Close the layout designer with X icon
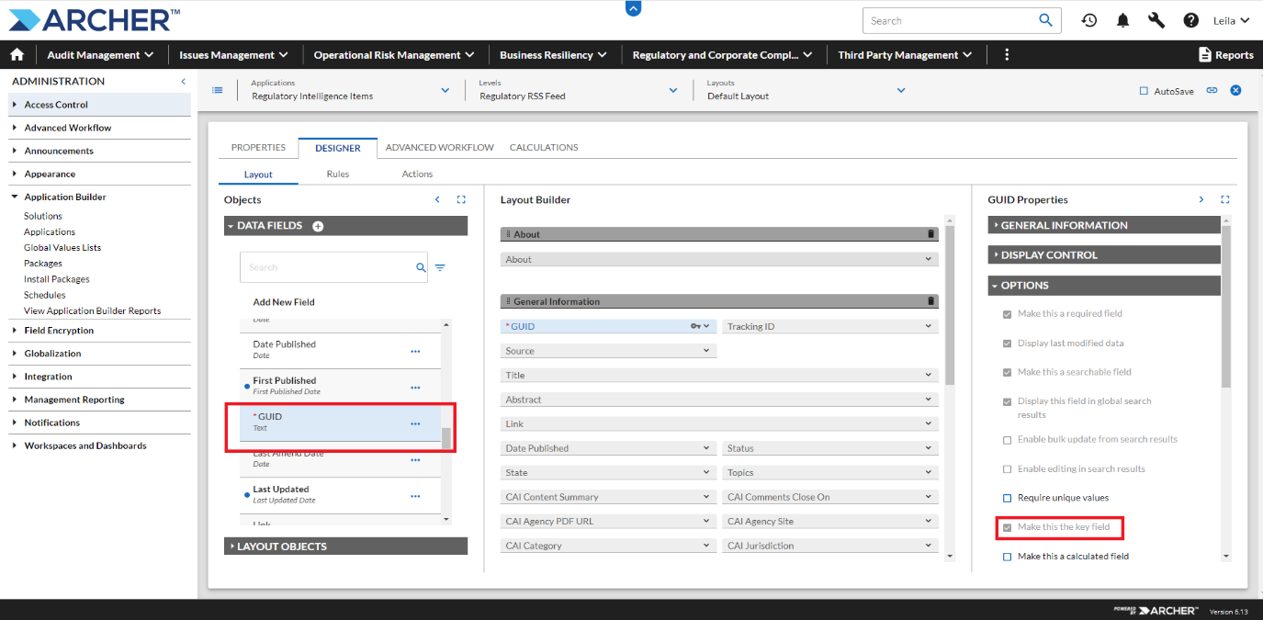Image resolution: width=1263 pixels, height=620 pixels. (x=1235, y=90)
